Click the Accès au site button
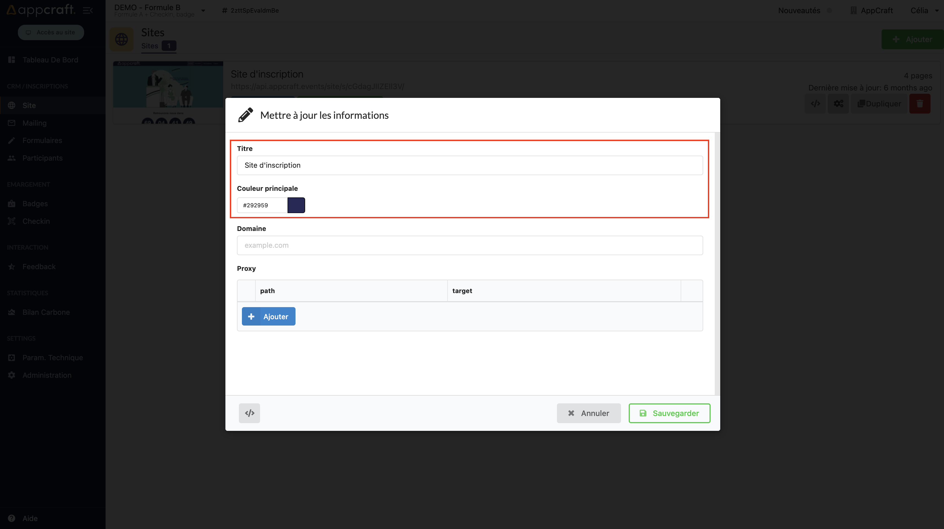Screen dimensions: 944x529 [51, 32]
